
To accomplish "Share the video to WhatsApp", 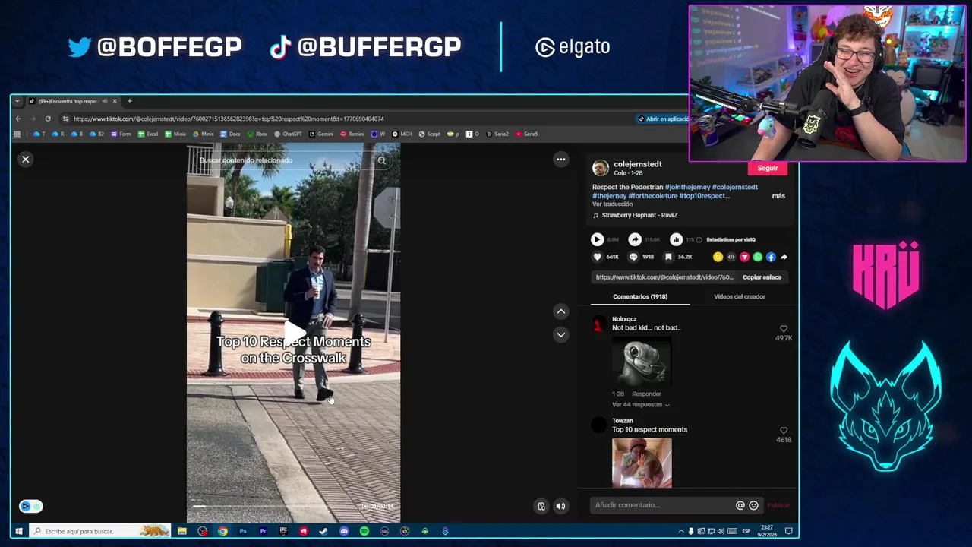I will [x=757, y=257].
